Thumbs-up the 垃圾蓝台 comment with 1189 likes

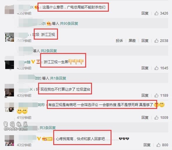(156, 96)
